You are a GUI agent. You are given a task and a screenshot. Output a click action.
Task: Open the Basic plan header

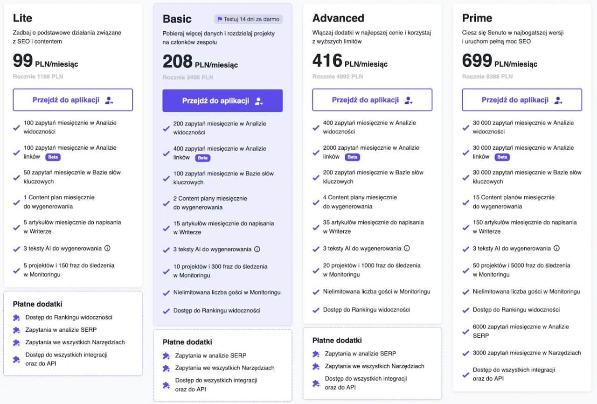pos(177,19)
